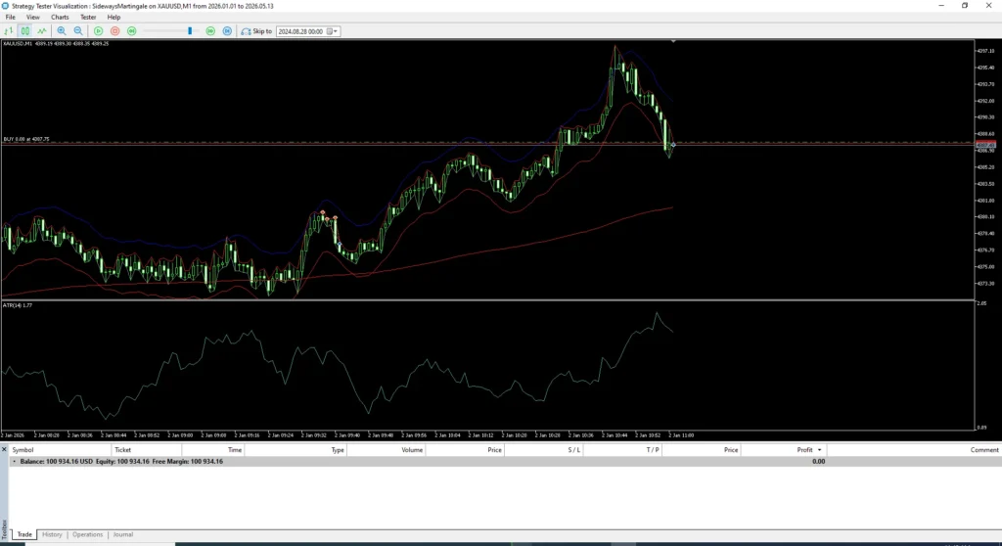
Task: Click the blue skip-to-end button
Action: (227, 30)
